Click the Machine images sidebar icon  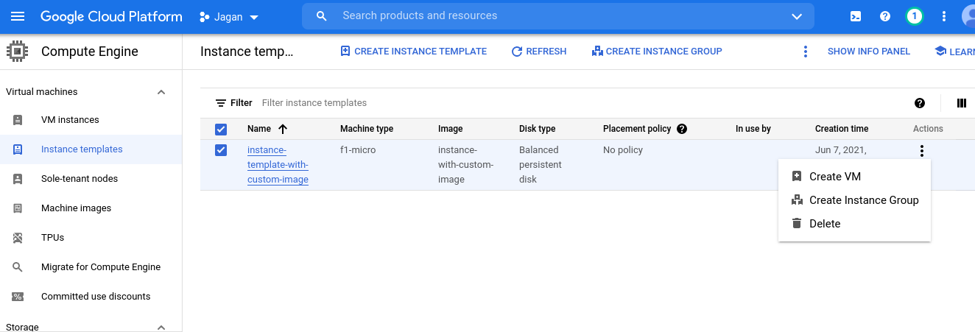pyautogui.click(x=18, y=208)
